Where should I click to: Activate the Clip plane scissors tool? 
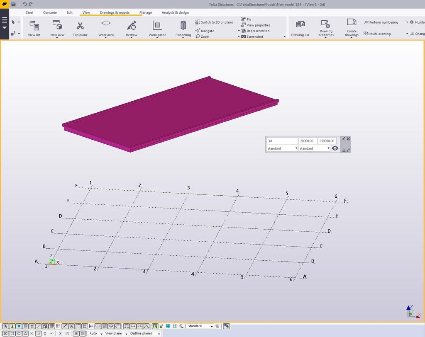pyautogui.click(x=80, y=29)
